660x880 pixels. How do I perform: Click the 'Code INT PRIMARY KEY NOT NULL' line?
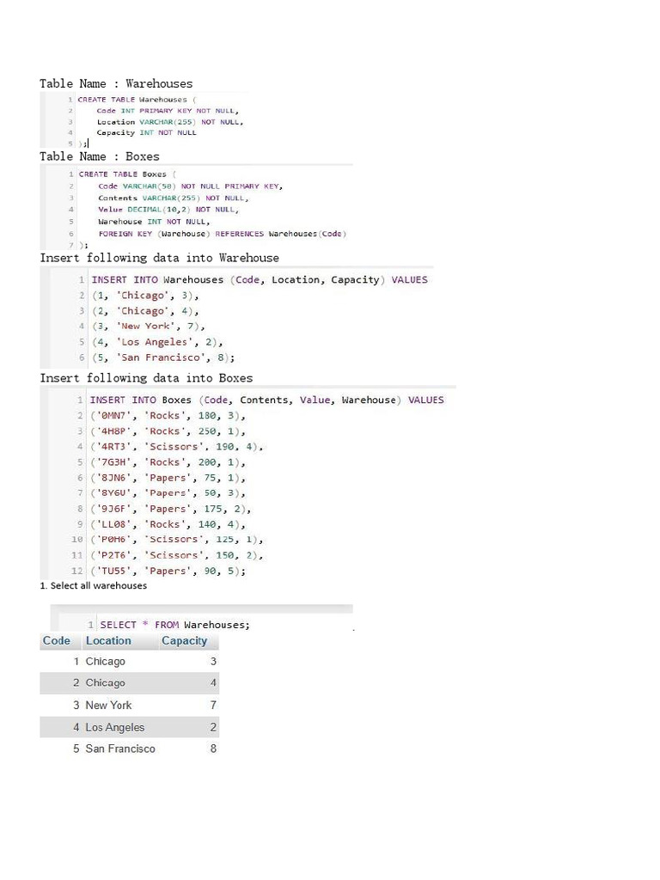click(x=168, y=111)
